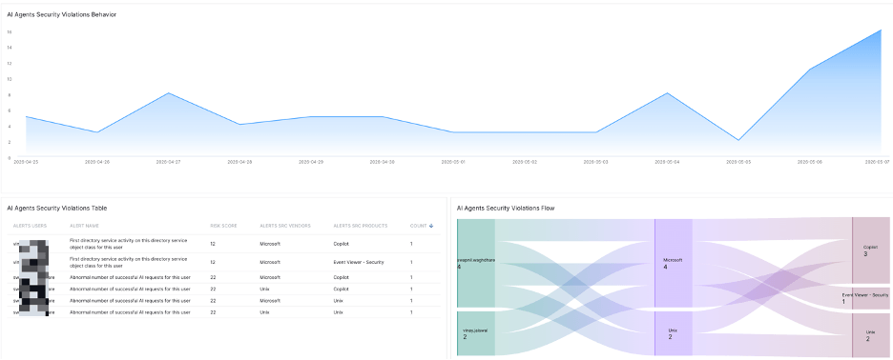Click the COUNT column header text
The image size is (893, 360).
pos(418,226)
